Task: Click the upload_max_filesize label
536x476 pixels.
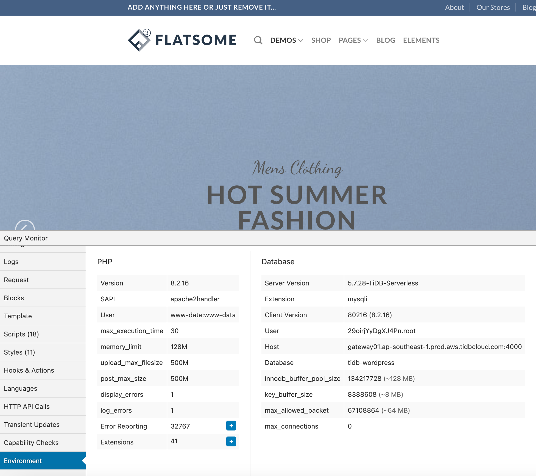Action: click(x=132, y=362)
